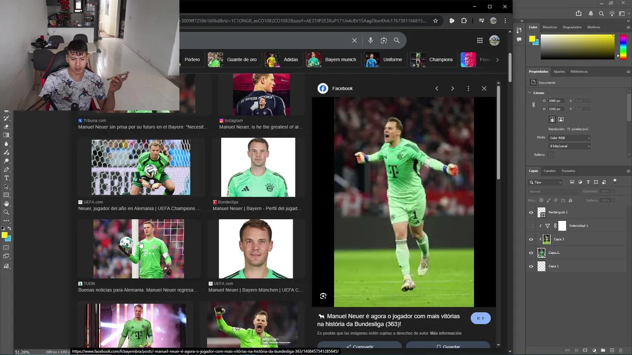Hide the Capa 3 layer

click(x=531, y=240)
